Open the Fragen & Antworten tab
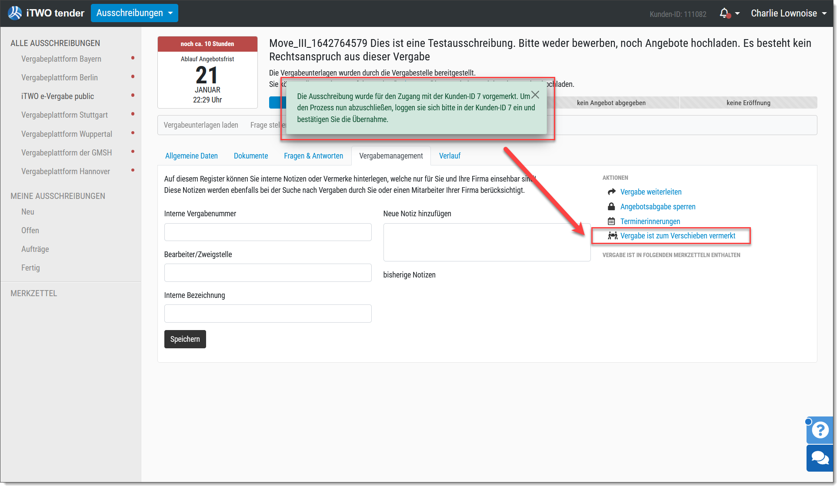 (x=313, y=156)
